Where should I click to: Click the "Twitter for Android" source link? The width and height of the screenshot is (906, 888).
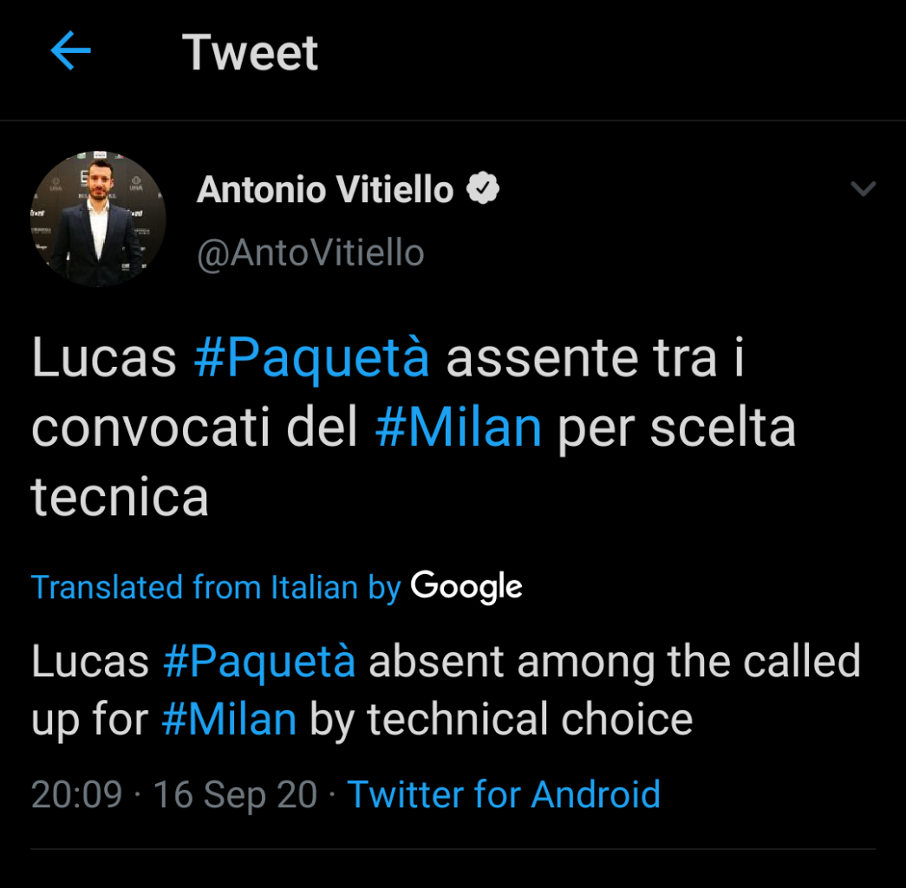point(504,794)
